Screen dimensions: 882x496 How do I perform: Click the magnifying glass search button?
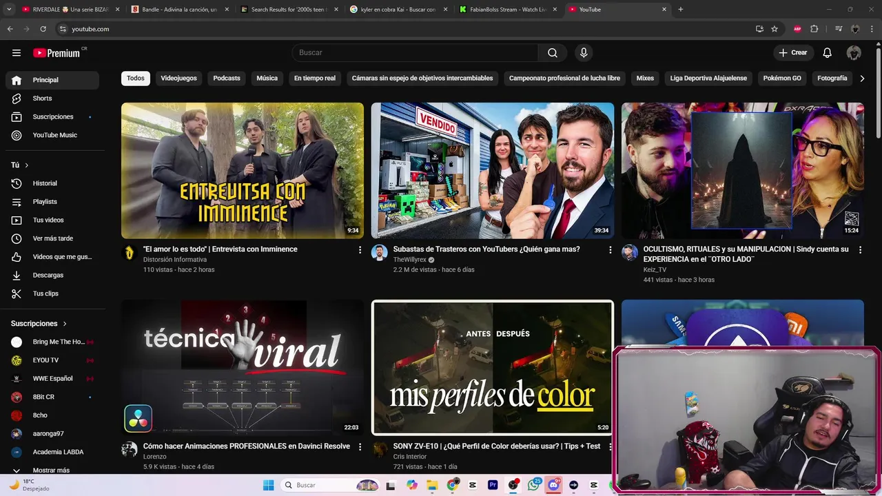coord(553,52)
